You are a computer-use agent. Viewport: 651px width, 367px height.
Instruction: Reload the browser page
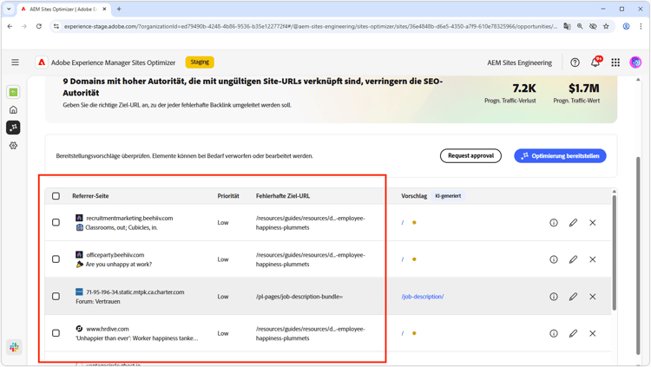pos(38,26)
